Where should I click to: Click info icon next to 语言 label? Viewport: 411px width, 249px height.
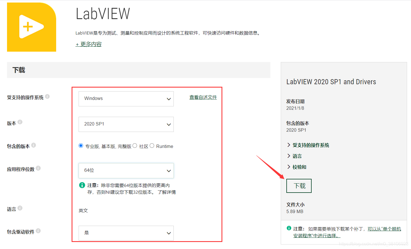pos(20,208)
